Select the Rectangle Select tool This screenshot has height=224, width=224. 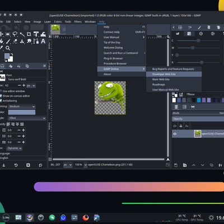click(x=8, y=34)
